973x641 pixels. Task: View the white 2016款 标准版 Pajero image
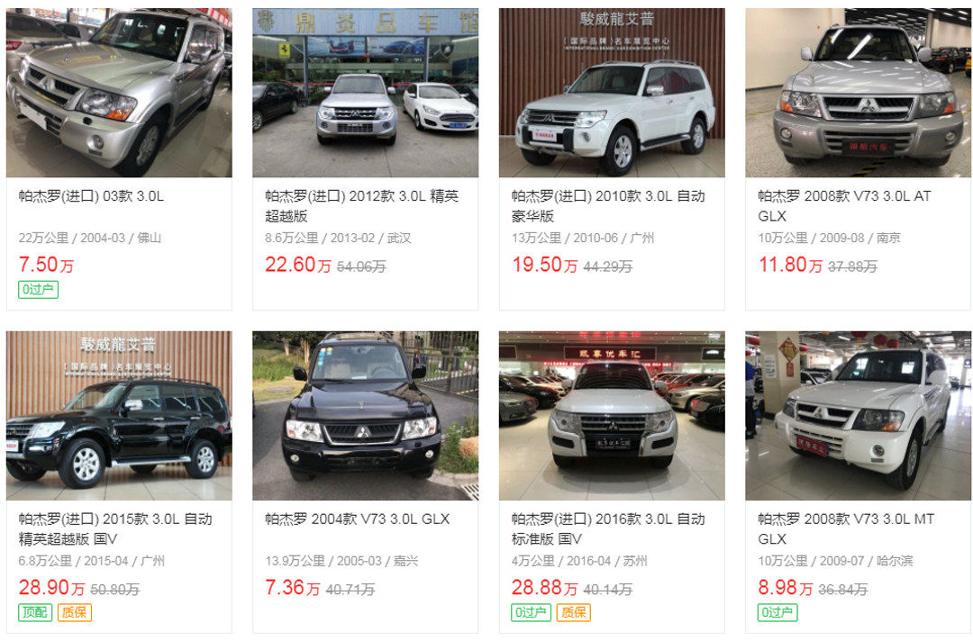[612, 415]
